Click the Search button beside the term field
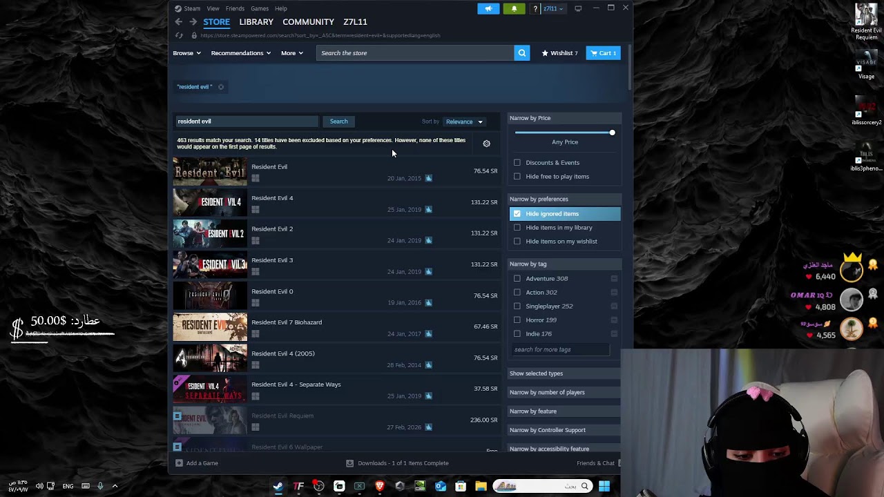884x497 pixels. coord(338,121)
